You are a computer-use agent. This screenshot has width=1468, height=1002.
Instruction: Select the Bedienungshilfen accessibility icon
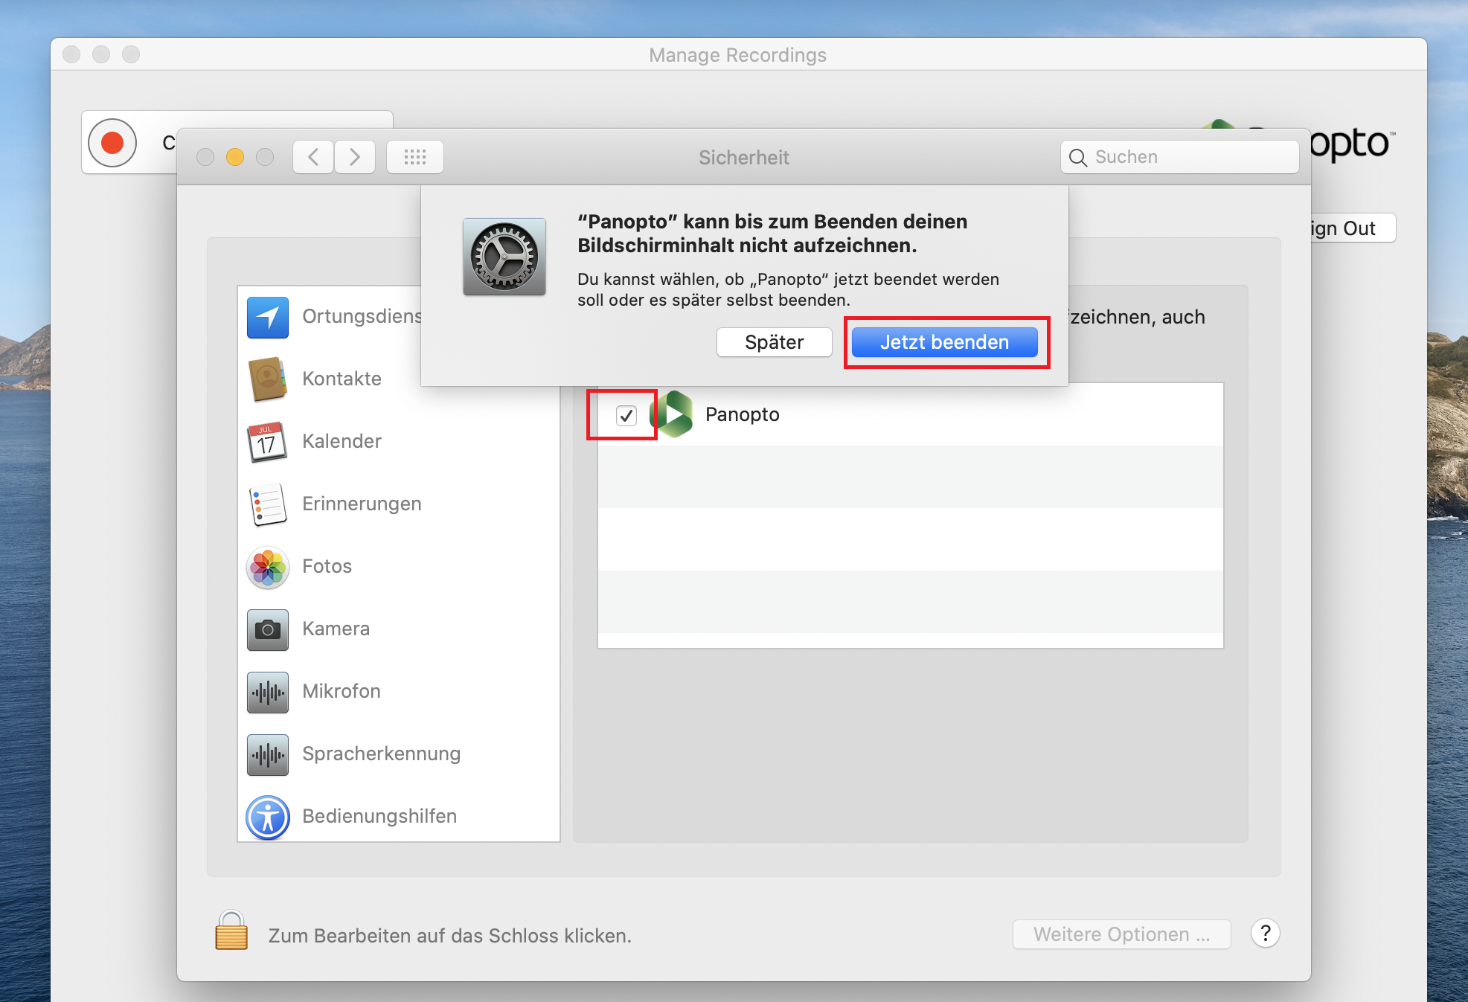point(268,818)
